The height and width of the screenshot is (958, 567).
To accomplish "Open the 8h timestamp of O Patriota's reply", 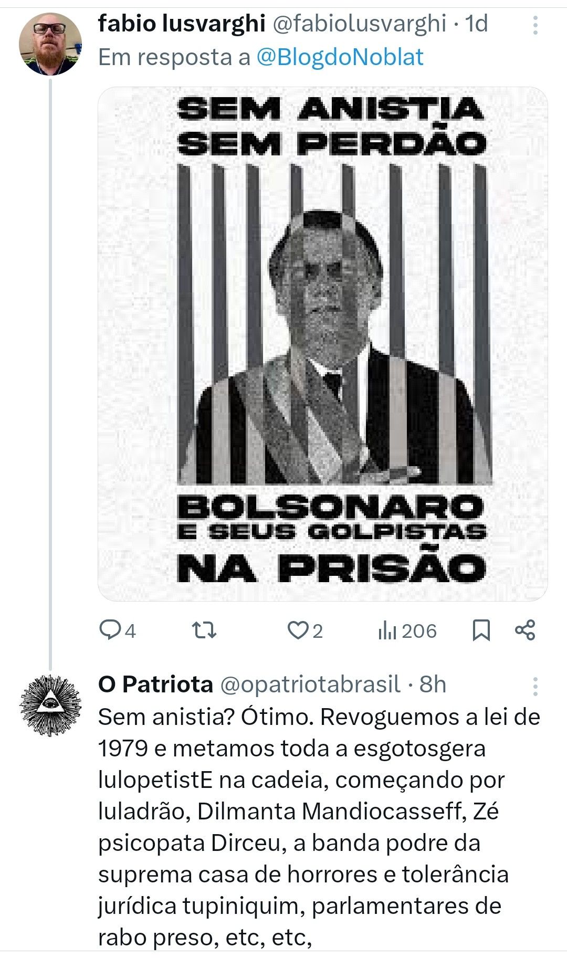I will tap(433, 684).
